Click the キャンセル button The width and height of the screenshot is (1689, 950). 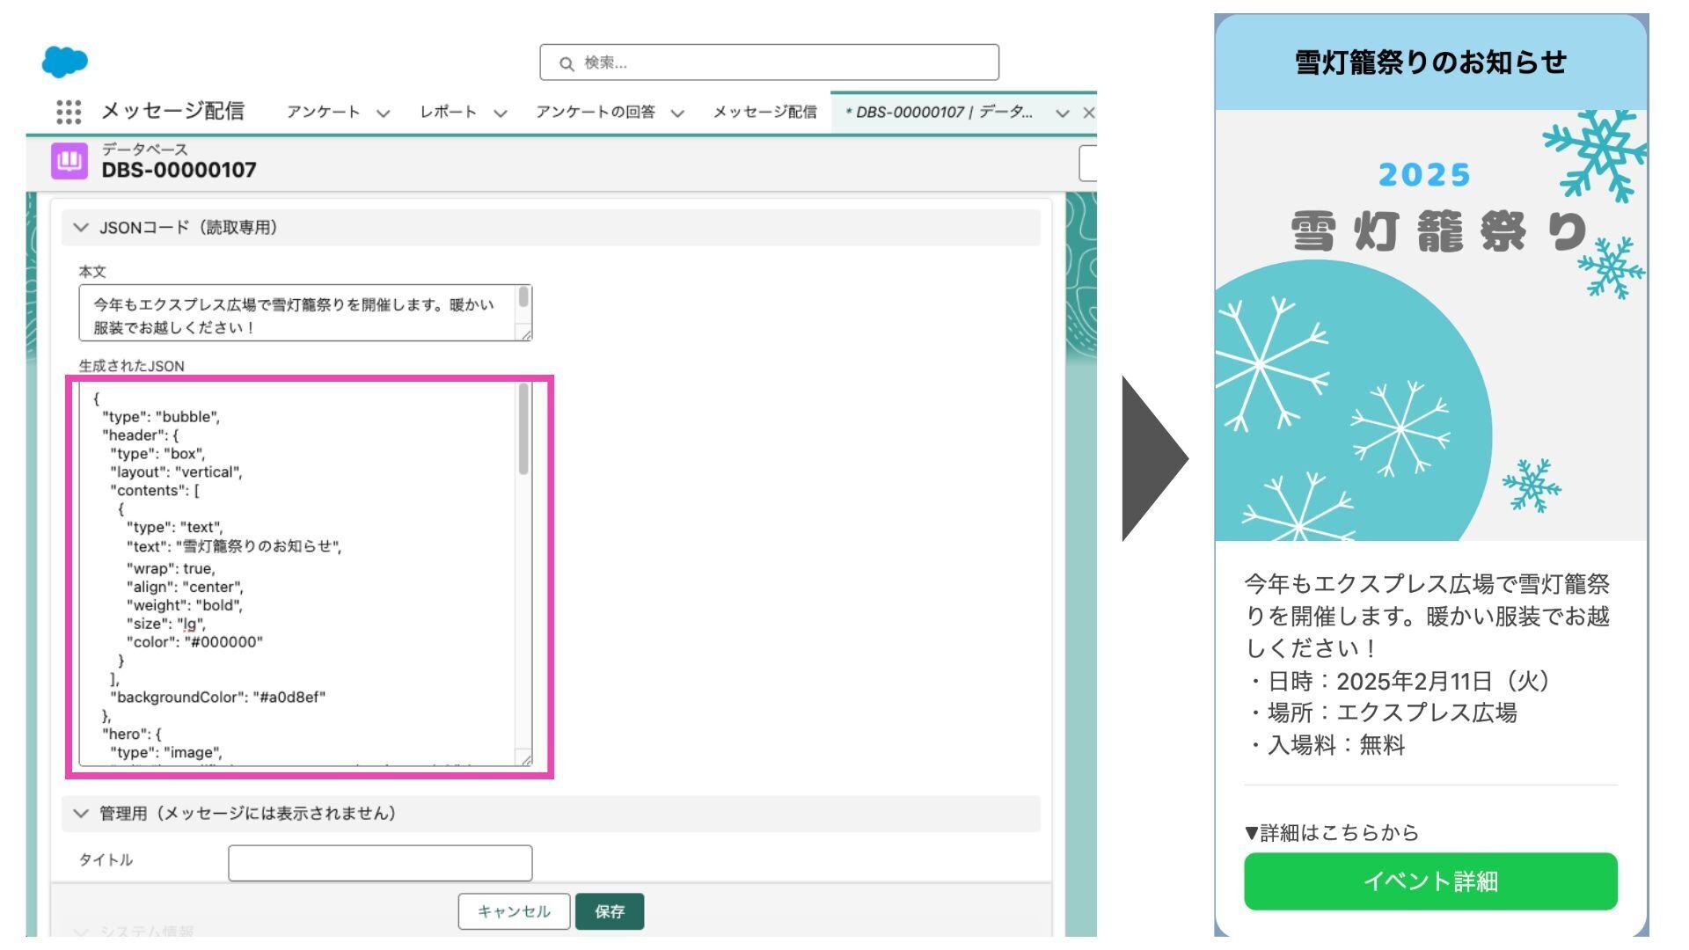(x=514, y=911)
